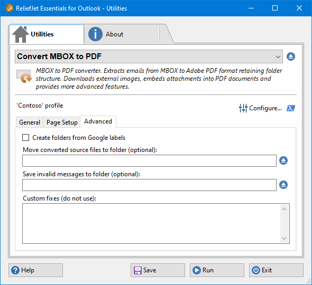The width and height of the screenshot is (312, 285).
Task: Click the Custom fixes scrollbar down arrow
Action: 284,238
